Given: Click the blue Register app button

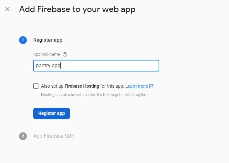Looking at the screenshot, I should [x=52, y=114].
